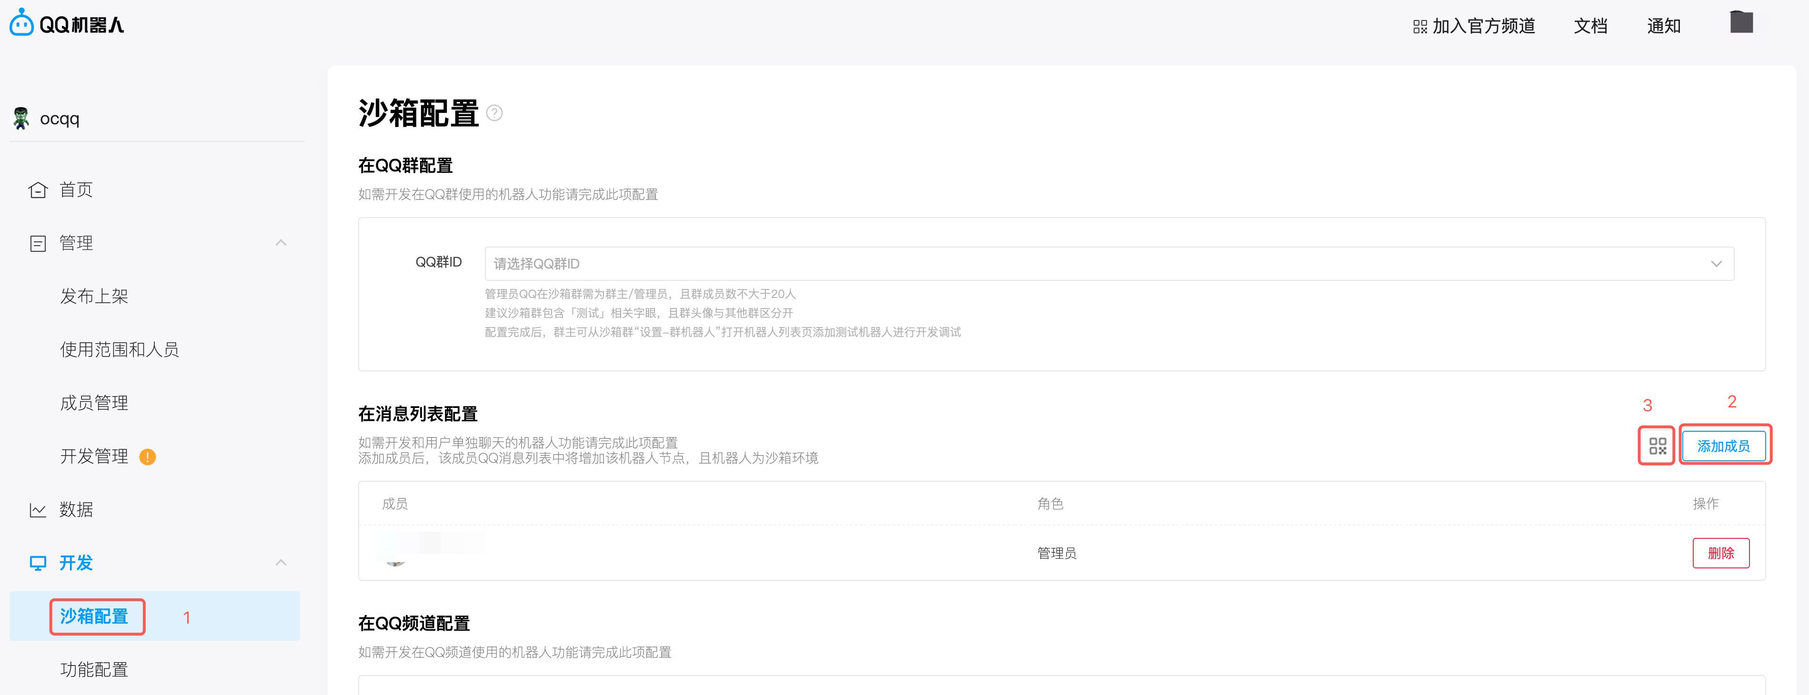Open 发布上架 menu item

coord(94,296)
